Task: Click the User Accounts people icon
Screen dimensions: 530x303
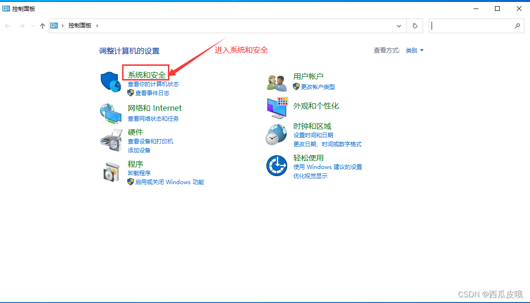Action: click(276, 83)
